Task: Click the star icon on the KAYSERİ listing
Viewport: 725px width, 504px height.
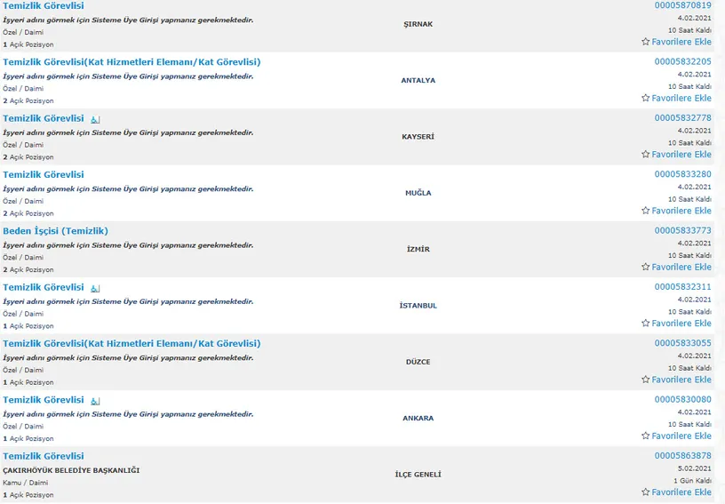Action: click(646, 155)
